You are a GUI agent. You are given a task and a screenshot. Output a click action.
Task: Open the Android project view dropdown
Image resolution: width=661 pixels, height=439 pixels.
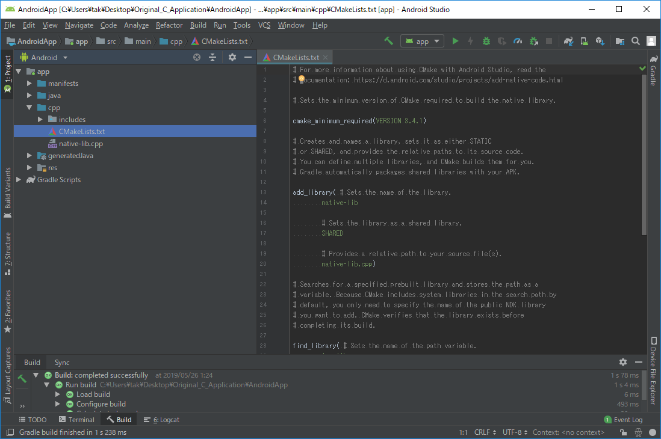tap(44, 57)
